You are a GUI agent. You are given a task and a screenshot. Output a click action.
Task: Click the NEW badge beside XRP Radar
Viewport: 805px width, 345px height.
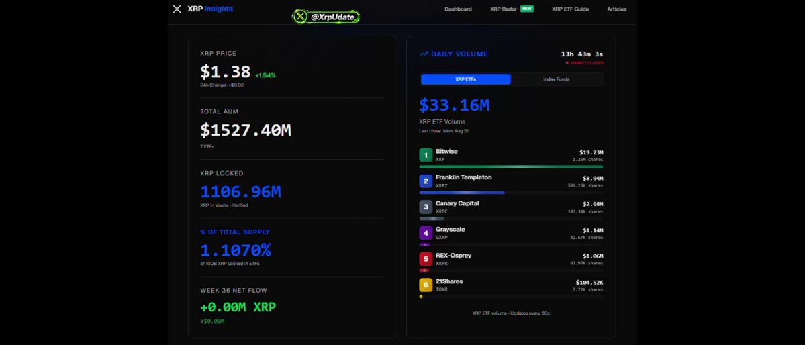click(527, 9)
